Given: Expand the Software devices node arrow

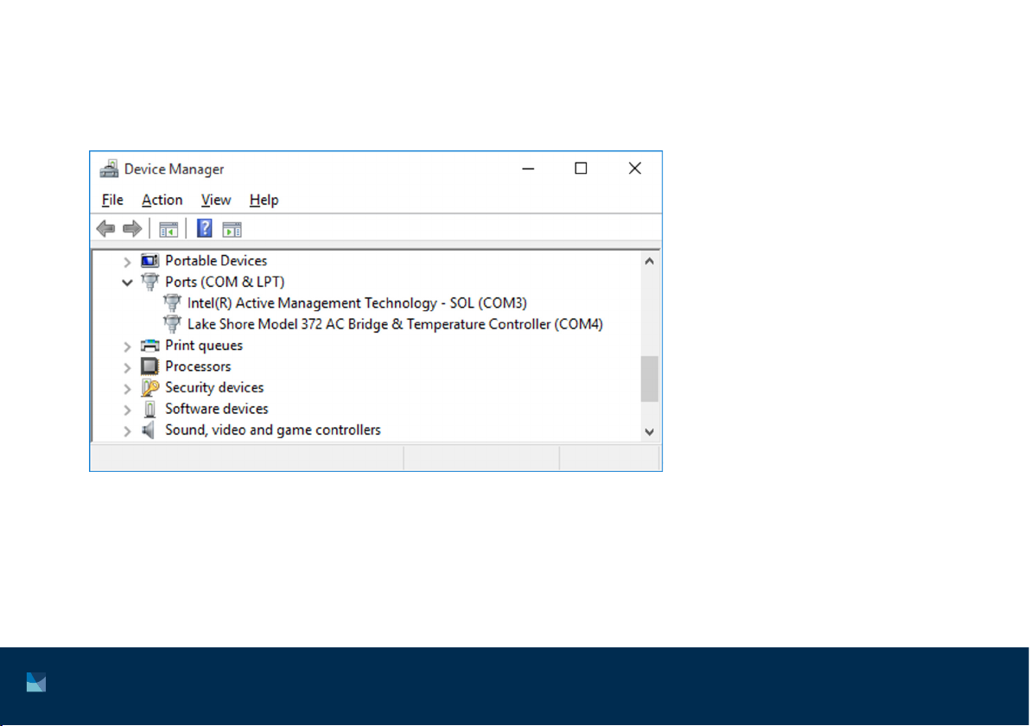Looking at the screenshot, I should coord(127,409).
